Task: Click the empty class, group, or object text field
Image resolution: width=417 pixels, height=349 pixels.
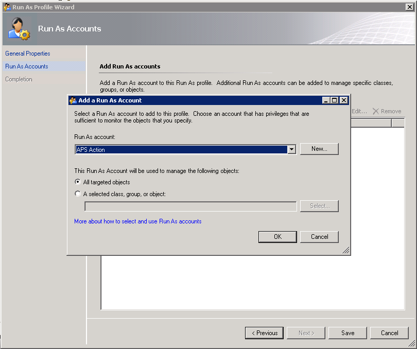Action: click(190, 206)
